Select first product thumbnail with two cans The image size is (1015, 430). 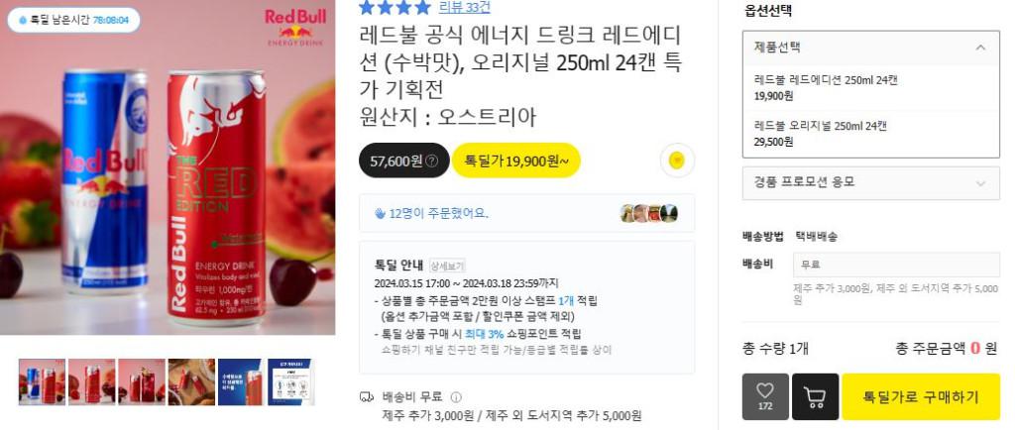pos(42,382)
